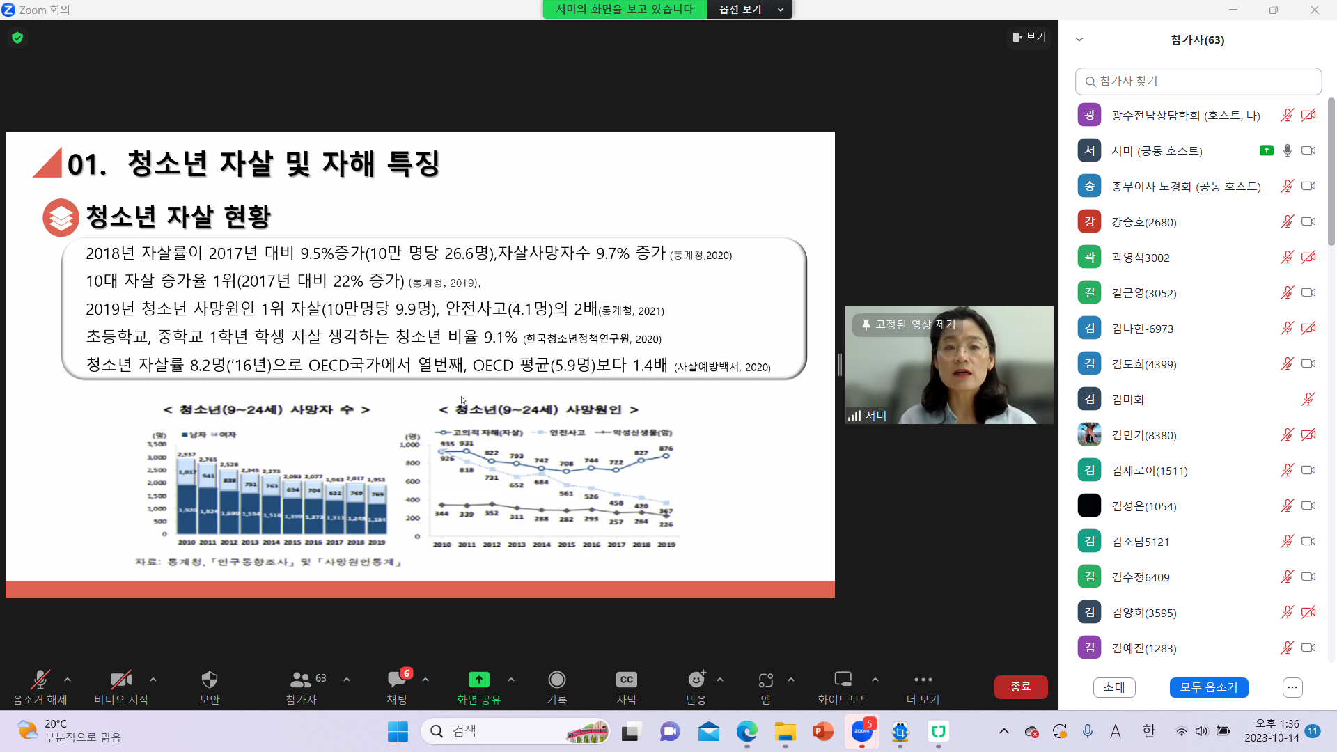Unmute microphone via 음소거 해제
Viewport: 1337px width, 752px height.
coord(40,680)
